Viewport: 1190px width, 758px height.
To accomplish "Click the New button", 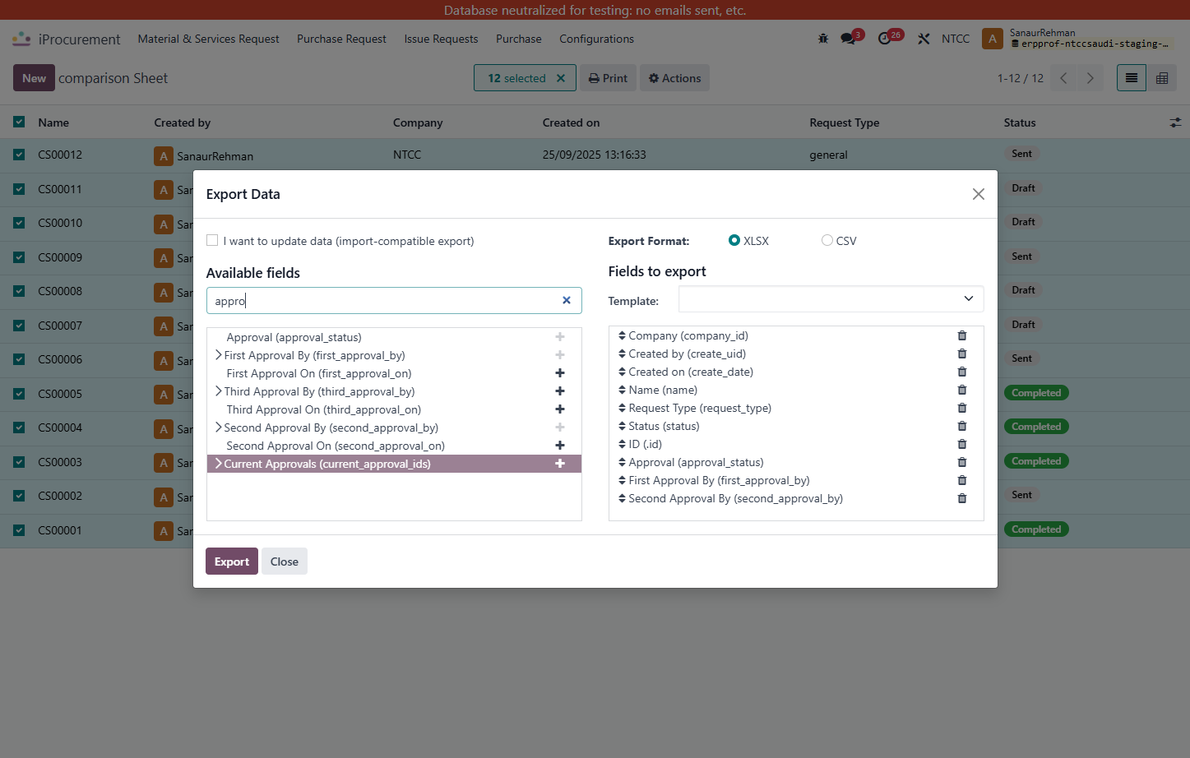I will [34, 78].
